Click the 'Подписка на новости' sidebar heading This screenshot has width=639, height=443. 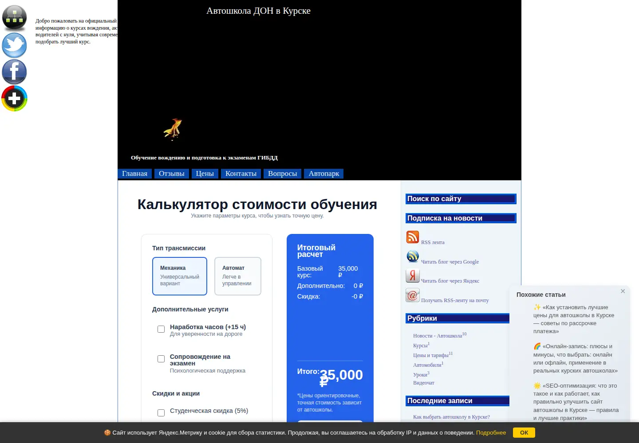(x=461, y=218)
